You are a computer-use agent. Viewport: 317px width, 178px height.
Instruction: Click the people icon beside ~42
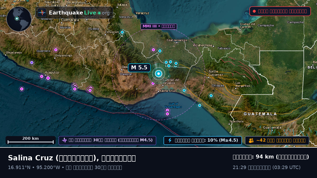(x=251, y=141)
